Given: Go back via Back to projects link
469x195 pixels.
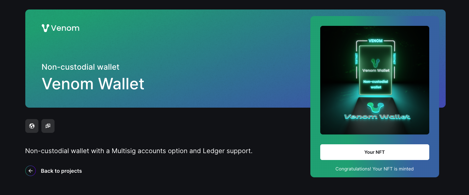Looking at the screenshot, I should tap(61, 171).
